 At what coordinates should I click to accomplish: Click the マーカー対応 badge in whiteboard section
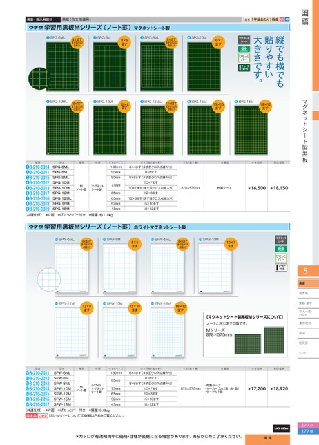[x=281, y=267]
